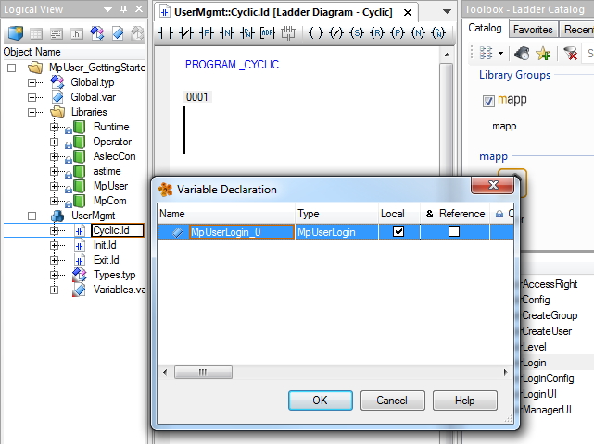Click the add to favorites star icon
This screenshot has width=594, height=444.
pyautogui.click(x=543, y=54)
